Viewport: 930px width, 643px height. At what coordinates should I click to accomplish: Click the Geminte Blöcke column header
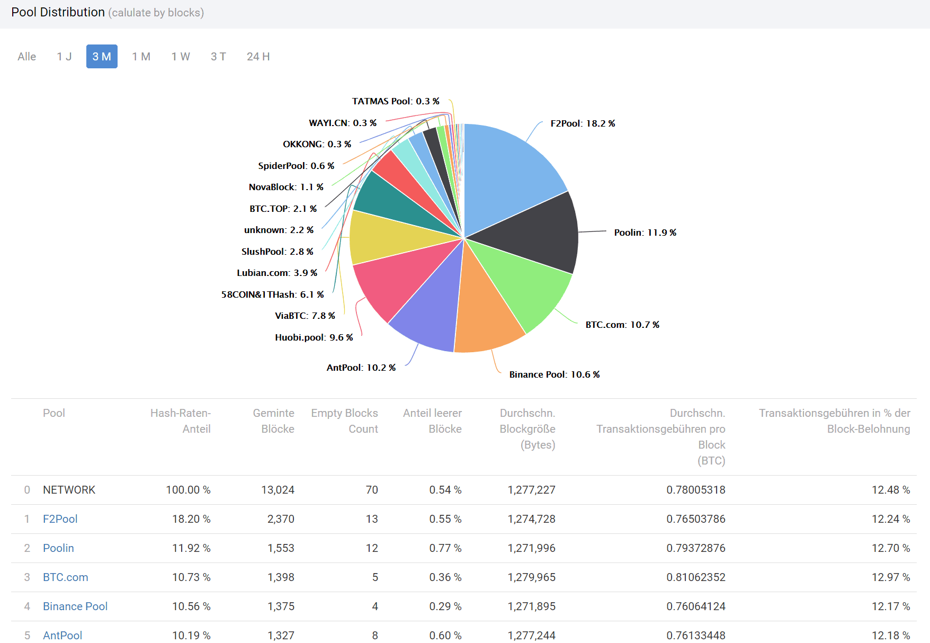(273, 421)
